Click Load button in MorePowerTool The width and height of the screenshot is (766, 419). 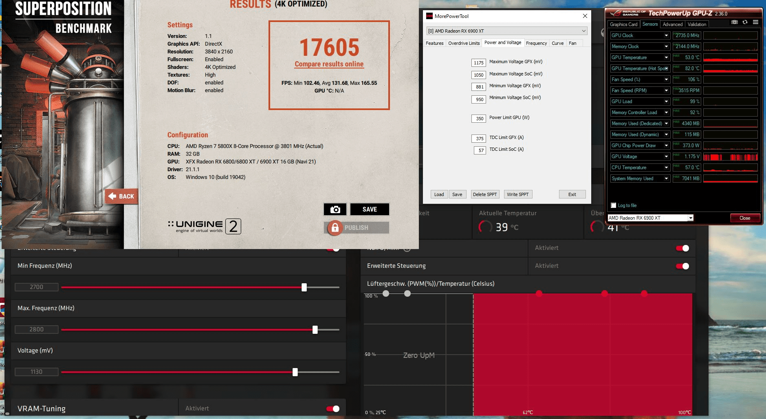439,194
